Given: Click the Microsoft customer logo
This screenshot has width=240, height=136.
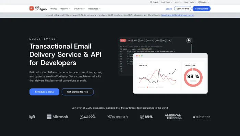Looking at the screenshot, I should point(58,117).
